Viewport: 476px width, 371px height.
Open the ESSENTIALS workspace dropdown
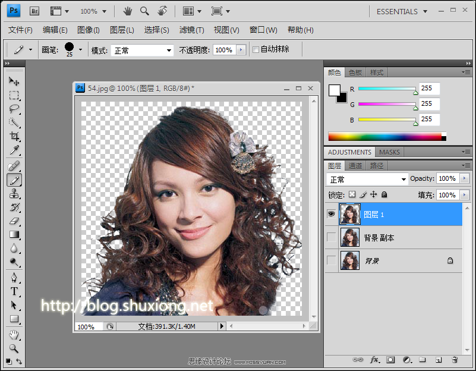402,11
